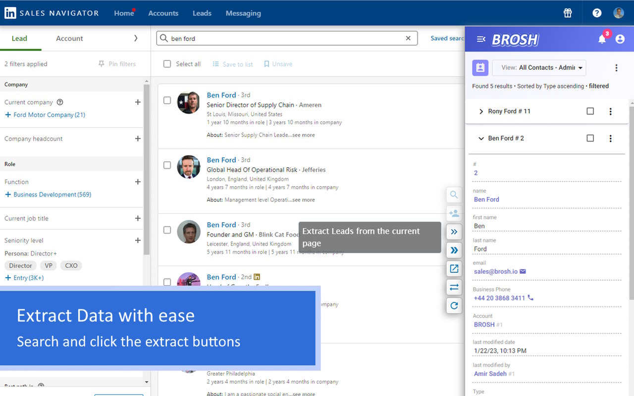
Task: Open the view options three-dot menu
Action: coord(616,68)
